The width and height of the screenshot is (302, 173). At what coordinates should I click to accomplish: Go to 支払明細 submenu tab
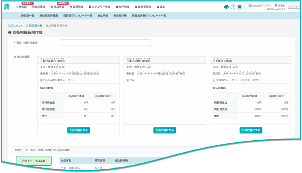(103, 16)
